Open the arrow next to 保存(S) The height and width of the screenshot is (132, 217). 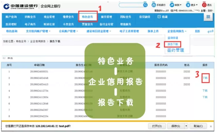coord(186,126)
